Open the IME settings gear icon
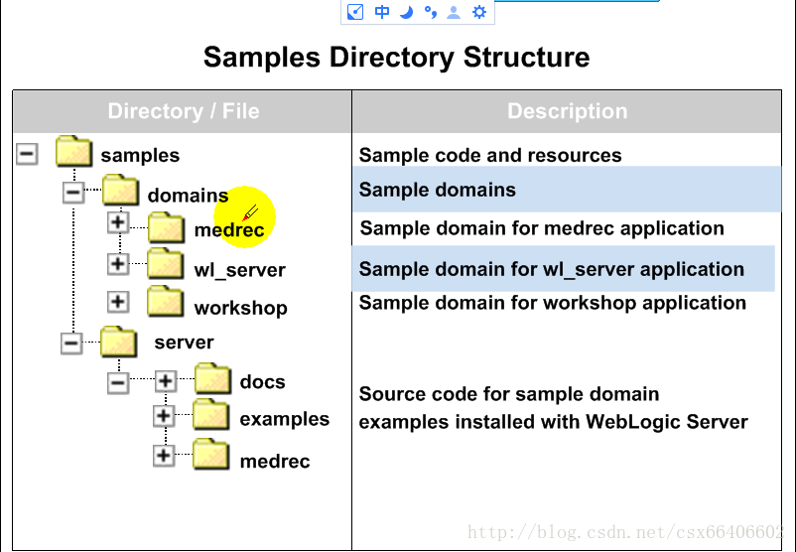Viewport: 796px width, 552px height. (478, 12)
